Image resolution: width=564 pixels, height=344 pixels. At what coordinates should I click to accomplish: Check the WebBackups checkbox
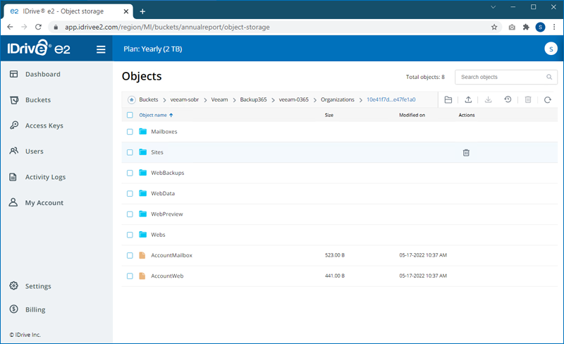point(130,173)
